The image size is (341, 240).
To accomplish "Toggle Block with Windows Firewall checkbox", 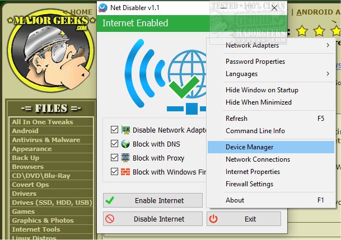I will 114,171.
